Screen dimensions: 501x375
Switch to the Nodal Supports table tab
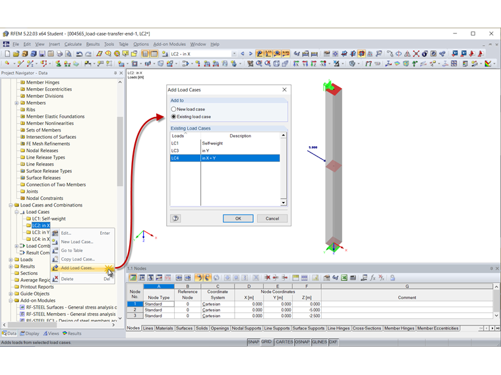pyautogui.click(x=247, y=328)
